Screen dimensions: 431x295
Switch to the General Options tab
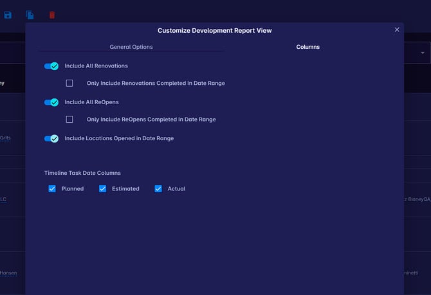131,47
